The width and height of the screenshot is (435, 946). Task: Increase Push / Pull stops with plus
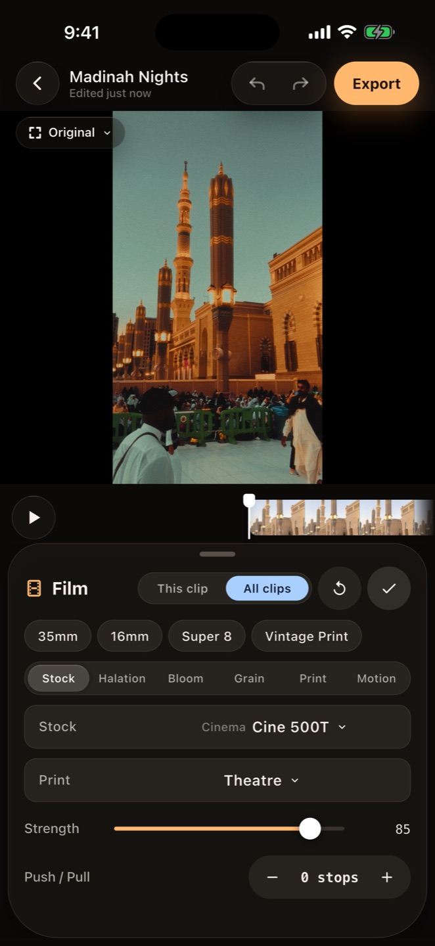click(x=387, y=877)
